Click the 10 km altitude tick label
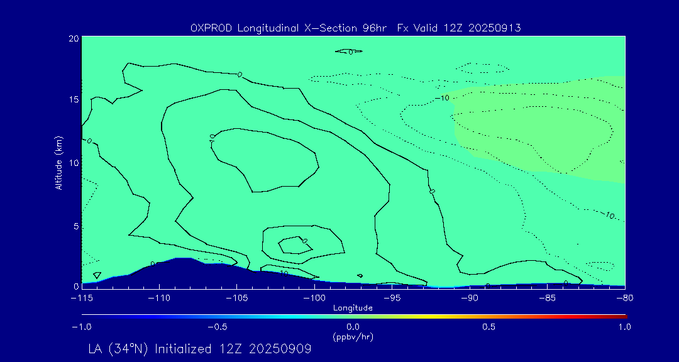 pos(73,163)
